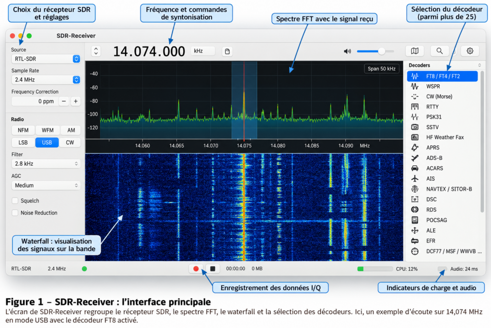Adjust the volume slider knob

[381, 51]
